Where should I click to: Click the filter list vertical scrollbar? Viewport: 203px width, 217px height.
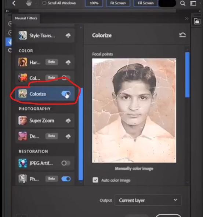click(81, 134)
